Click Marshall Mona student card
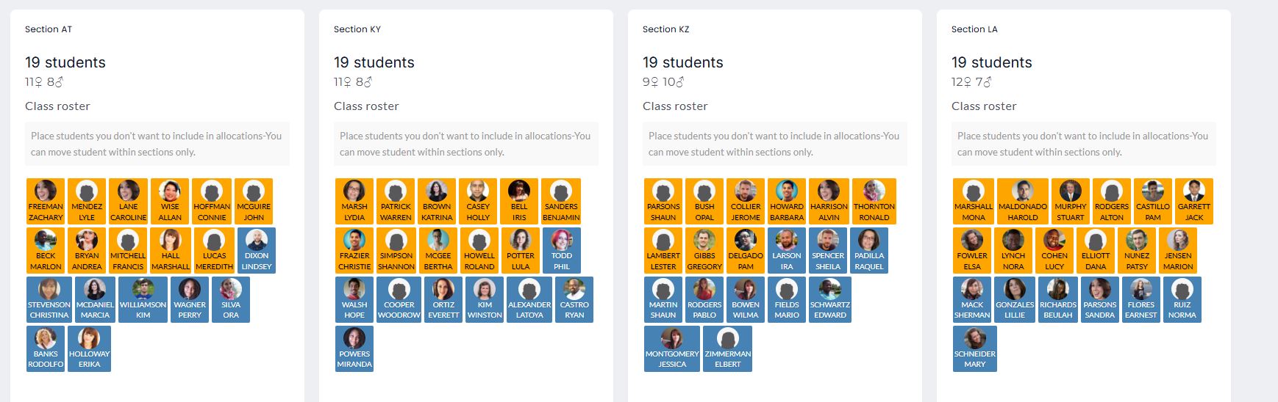The image size is (1278, 402). click(x=974, y=201)
